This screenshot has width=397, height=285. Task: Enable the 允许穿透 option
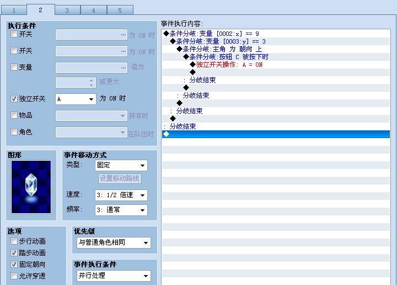(x=14, y=276)
